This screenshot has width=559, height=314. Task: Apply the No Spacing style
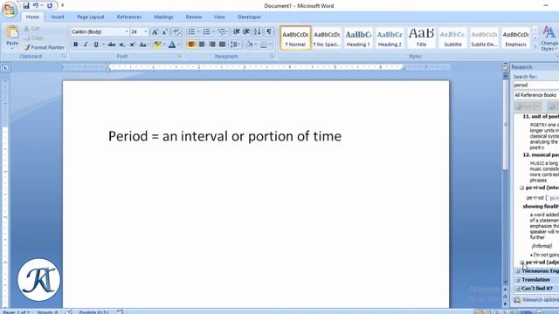[327, 38]
